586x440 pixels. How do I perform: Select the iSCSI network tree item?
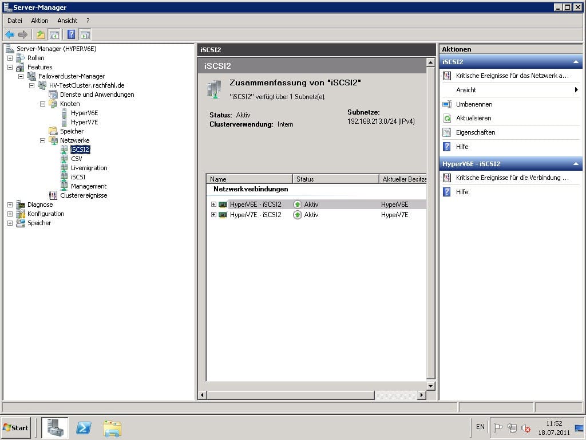78,177
